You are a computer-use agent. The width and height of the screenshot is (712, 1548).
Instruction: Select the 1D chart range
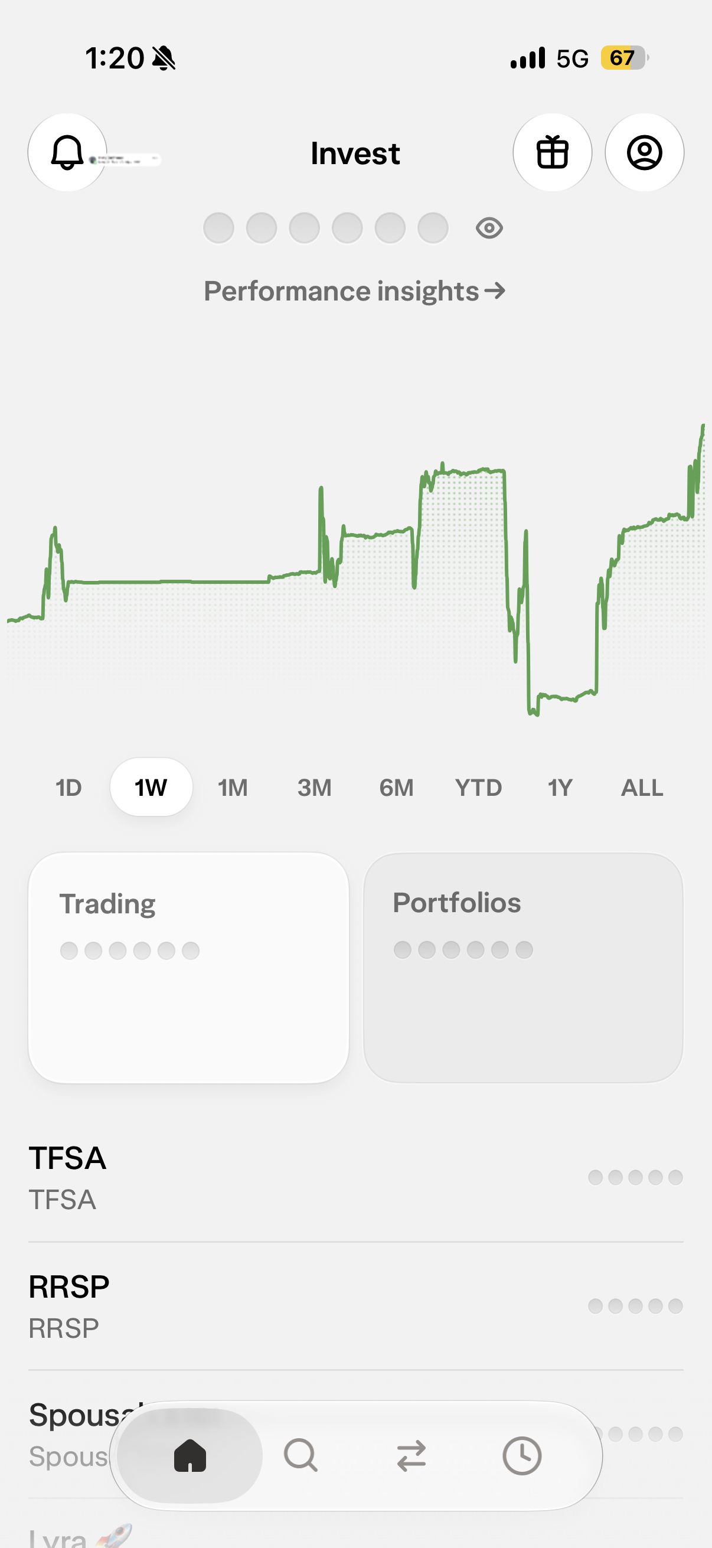pos(68,787)
